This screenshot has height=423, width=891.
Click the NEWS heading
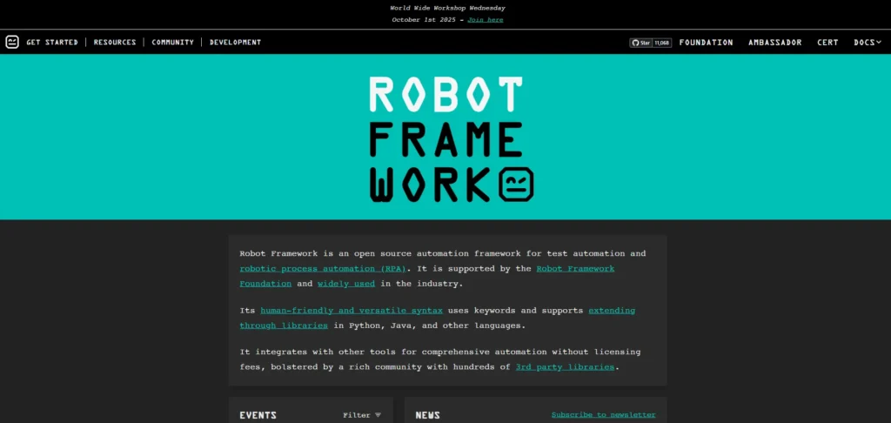(427, 415)
